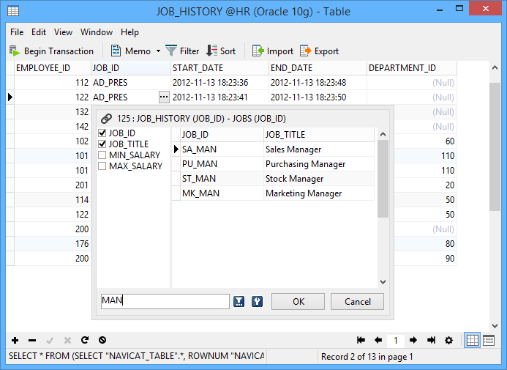The height and width of the screenshot is (370, 507).
Task: Click the apply changes checkmark icon
Action: (50, 340)
